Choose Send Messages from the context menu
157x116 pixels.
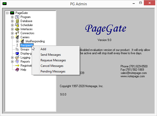56,55
